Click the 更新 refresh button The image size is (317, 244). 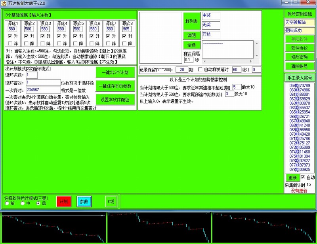point(292,178)
